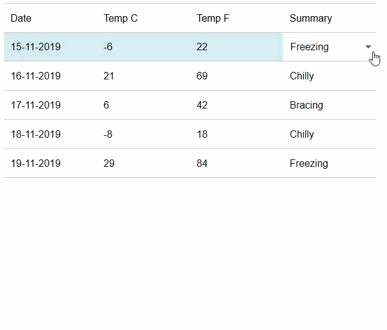Click the 42 Temp F cell
The height and width of the screenshot is (330, 387).
(202, 105)
